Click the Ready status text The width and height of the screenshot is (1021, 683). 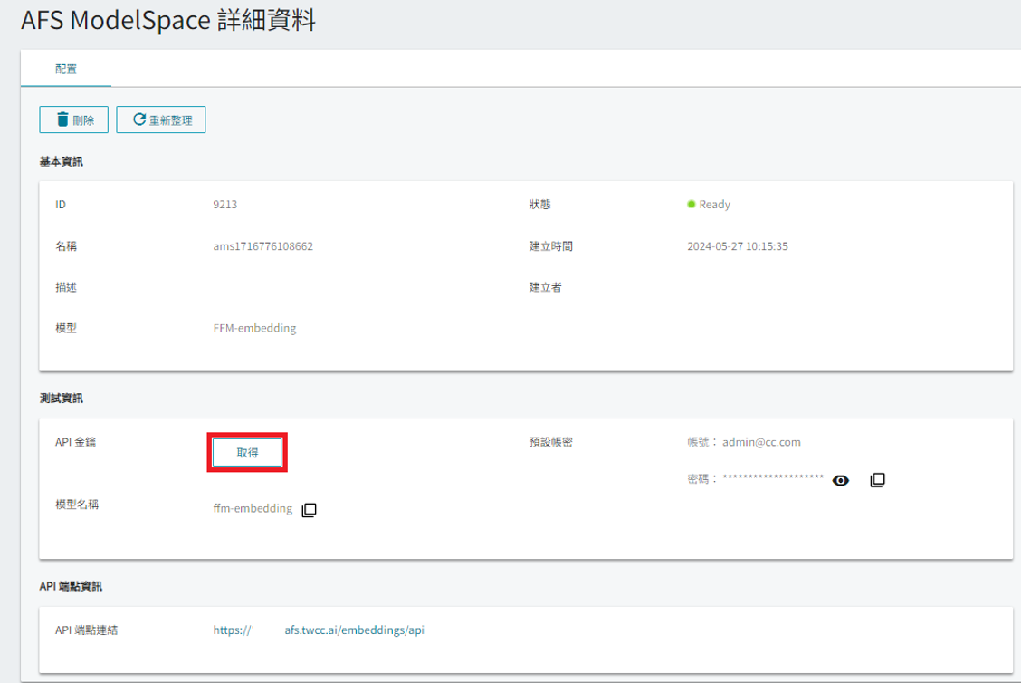pos(714,205)
